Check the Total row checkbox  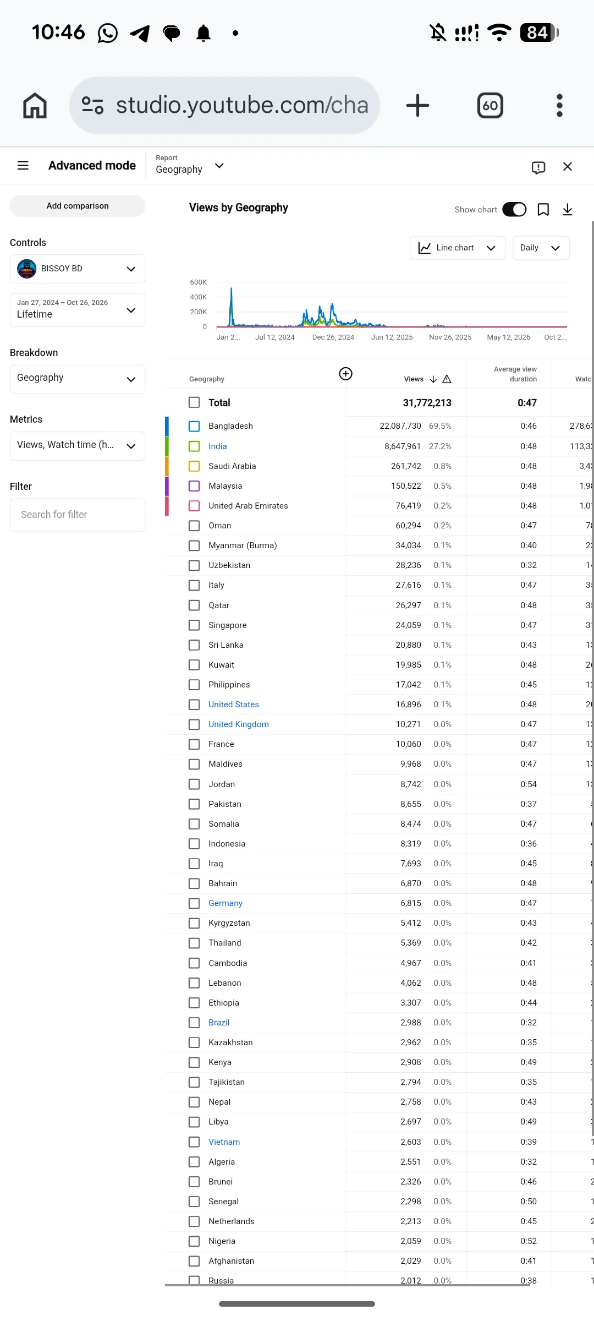(x=194, y=402)
